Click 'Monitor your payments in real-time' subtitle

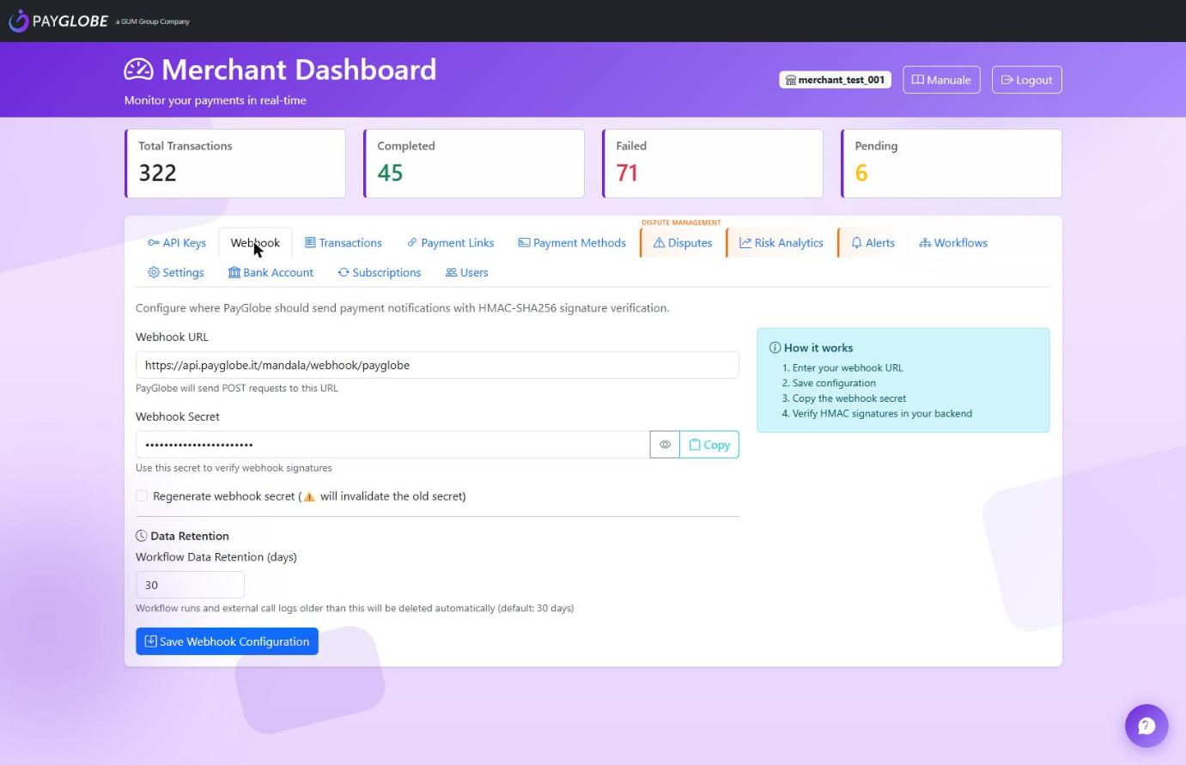(x=216, y=100)
